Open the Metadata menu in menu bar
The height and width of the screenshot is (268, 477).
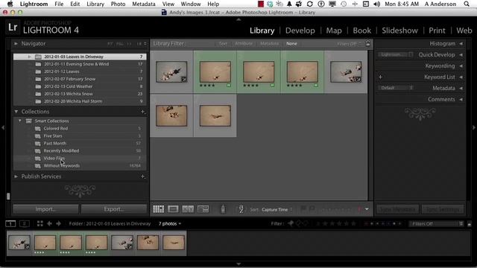pos(144,4)
